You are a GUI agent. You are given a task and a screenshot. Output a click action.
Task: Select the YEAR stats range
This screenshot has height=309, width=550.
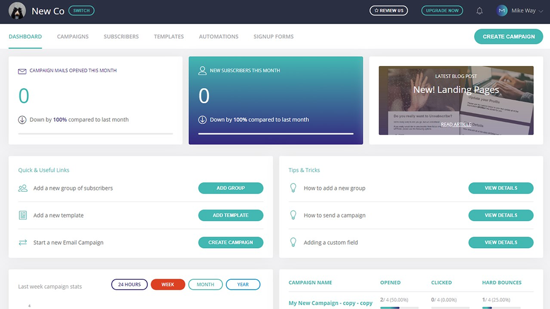click(x=243, y=284)
